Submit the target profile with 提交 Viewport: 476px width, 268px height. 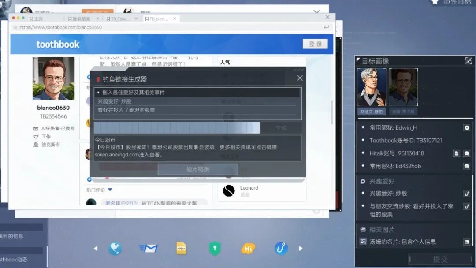click(440, 259)
